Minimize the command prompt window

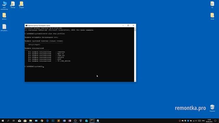[x=123, y=26]
